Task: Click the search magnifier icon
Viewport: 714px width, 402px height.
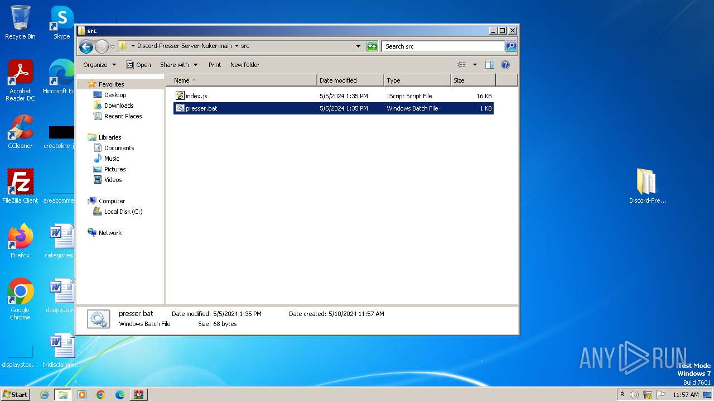Action: coord(511,46)
